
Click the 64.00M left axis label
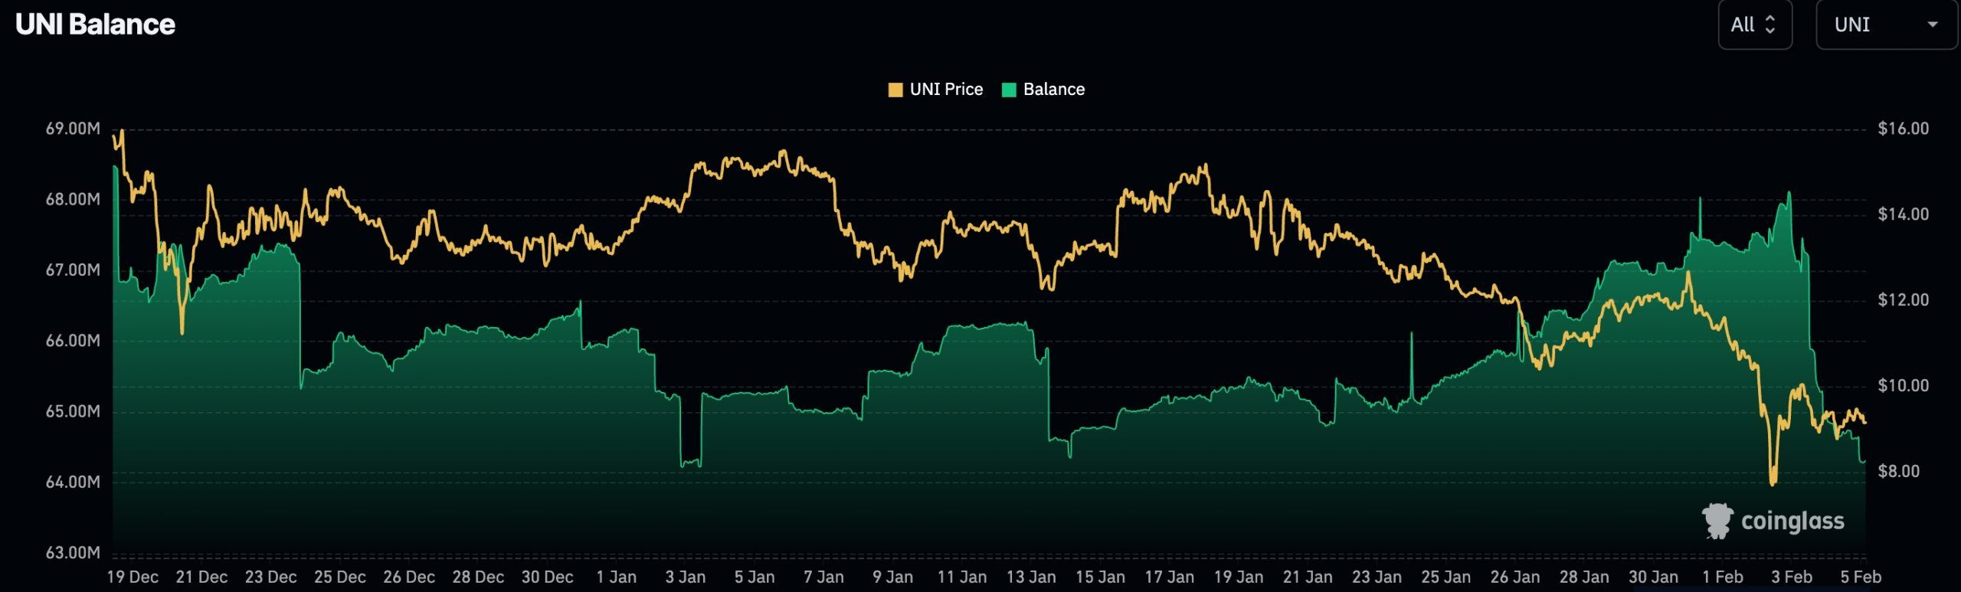tap(73, 482)
